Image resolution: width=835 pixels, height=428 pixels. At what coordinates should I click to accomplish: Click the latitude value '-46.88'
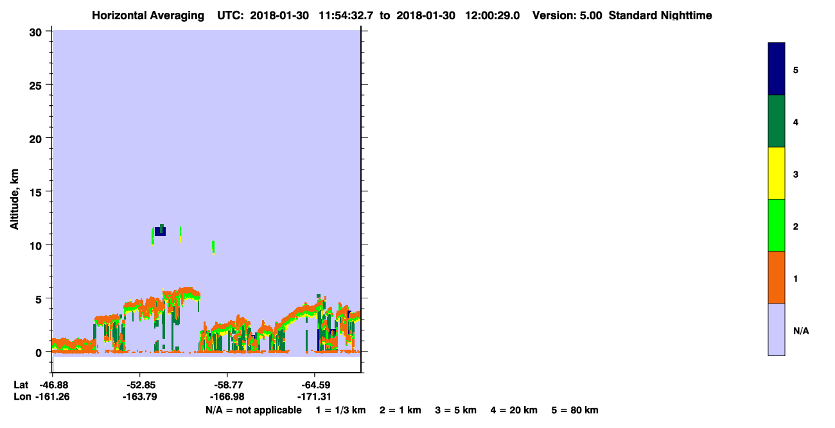pyautogui.click(x=53, y=385)
